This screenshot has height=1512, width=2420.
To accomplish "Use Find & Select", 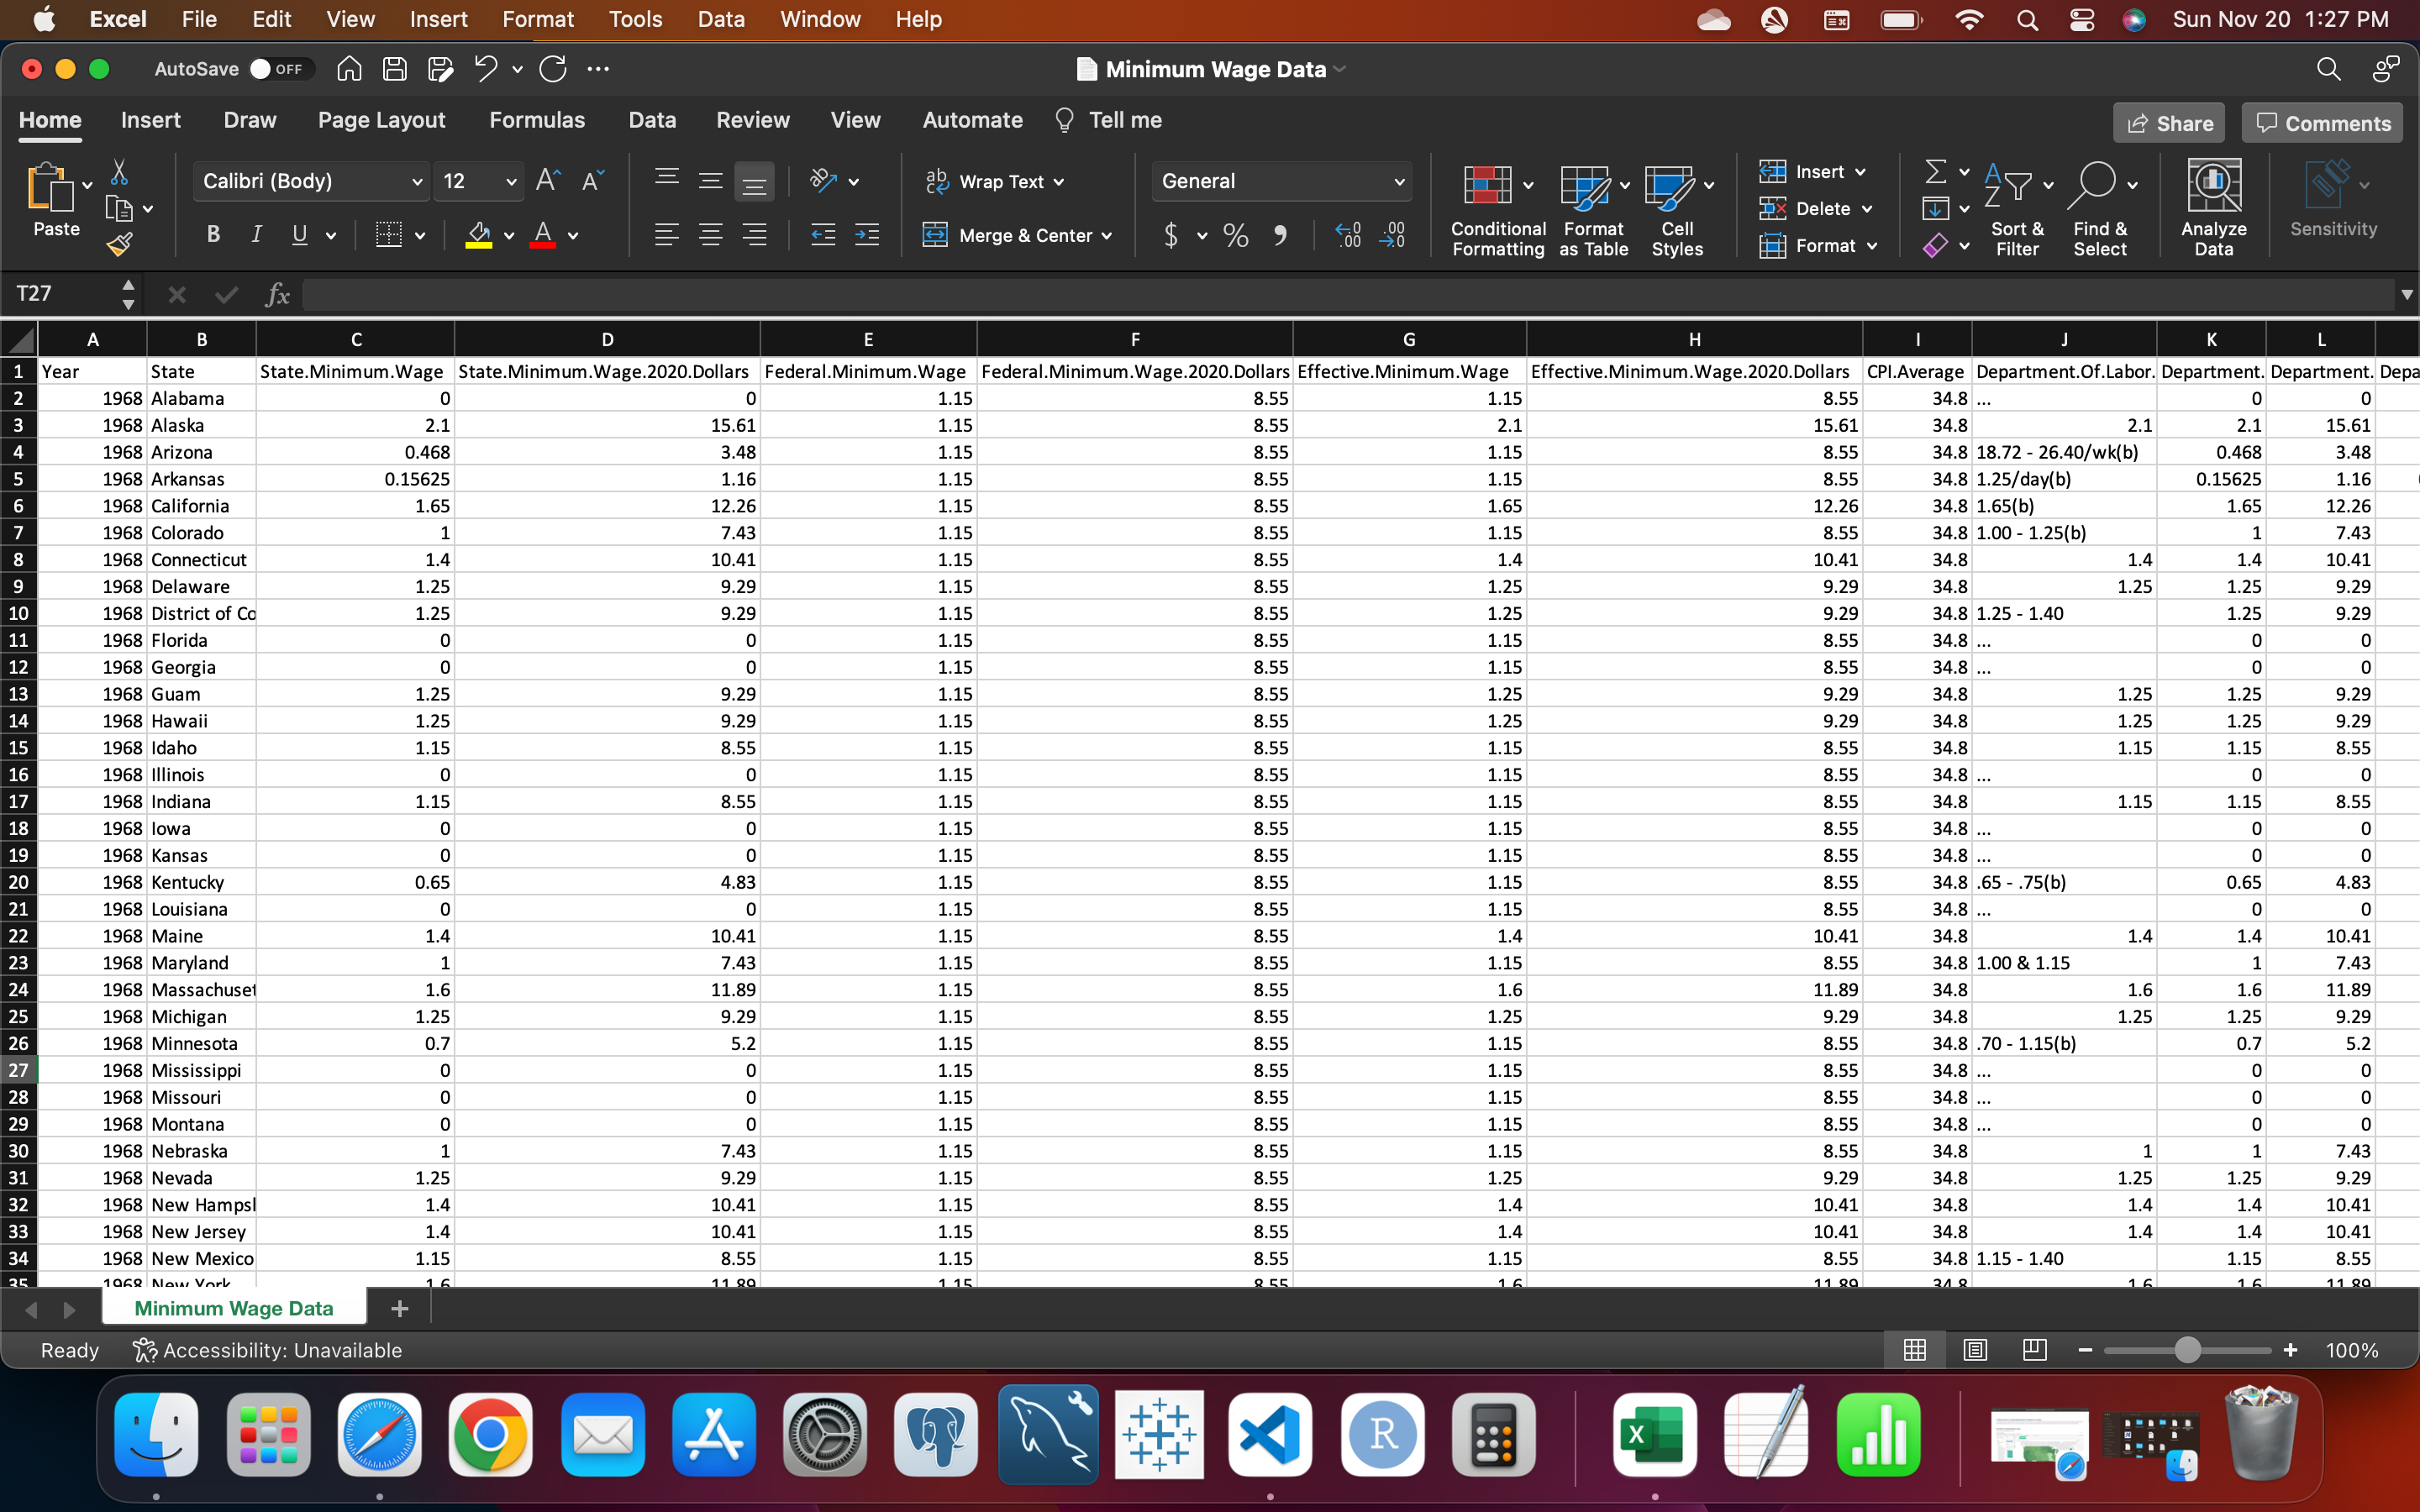I will (2100, 205).
